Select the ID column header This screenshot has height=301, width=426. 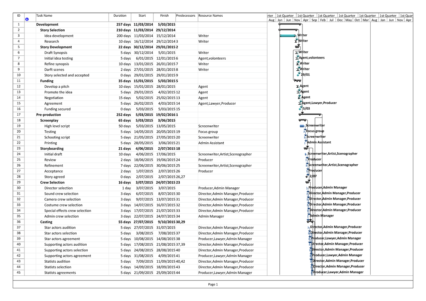click(x=18, y=16)
